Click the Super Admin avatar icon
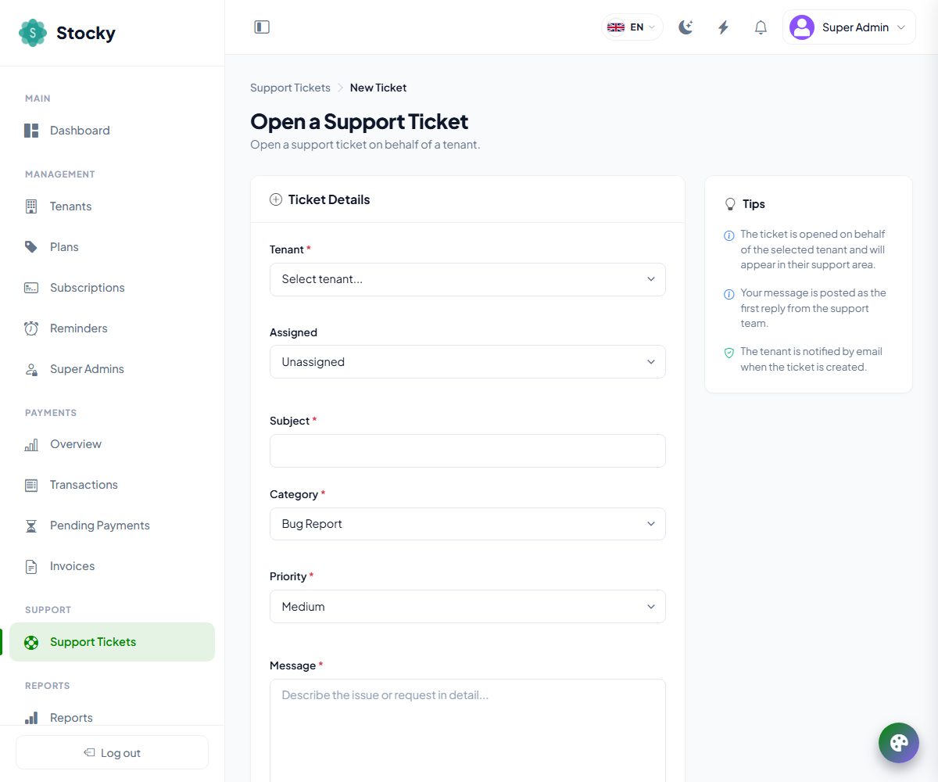Viewport: 938px width, 782px height. [802, 27]
